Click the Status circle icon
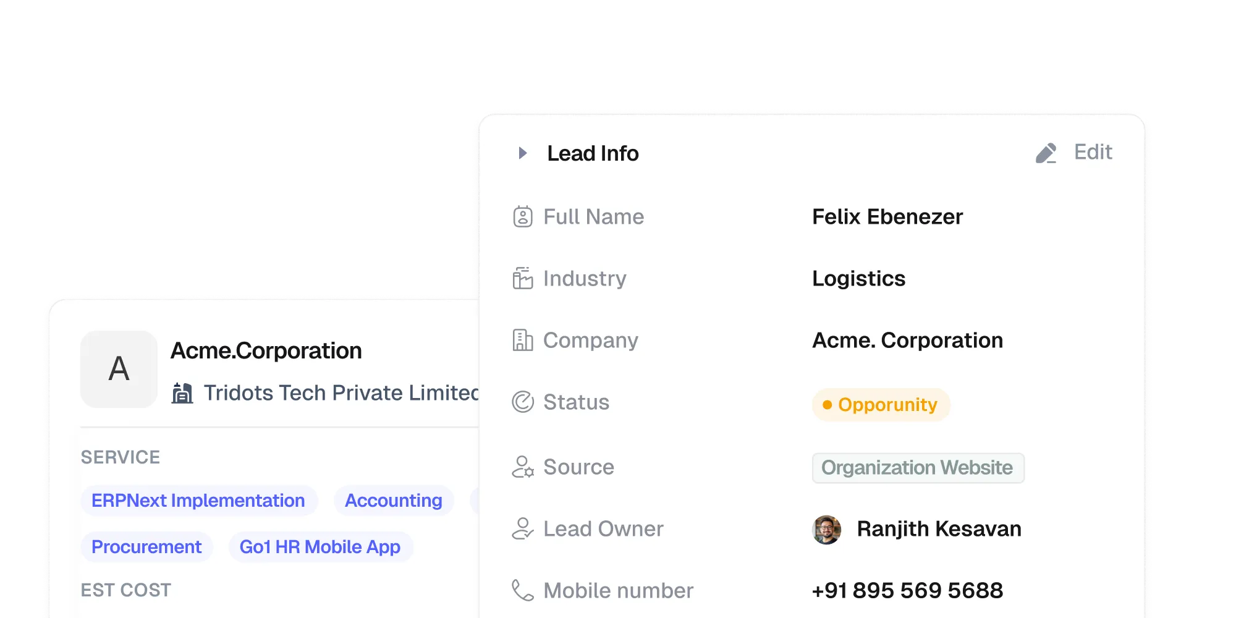Image resolution: width=1236 pixels, height=618 pixels. click(x=523, y=402)
